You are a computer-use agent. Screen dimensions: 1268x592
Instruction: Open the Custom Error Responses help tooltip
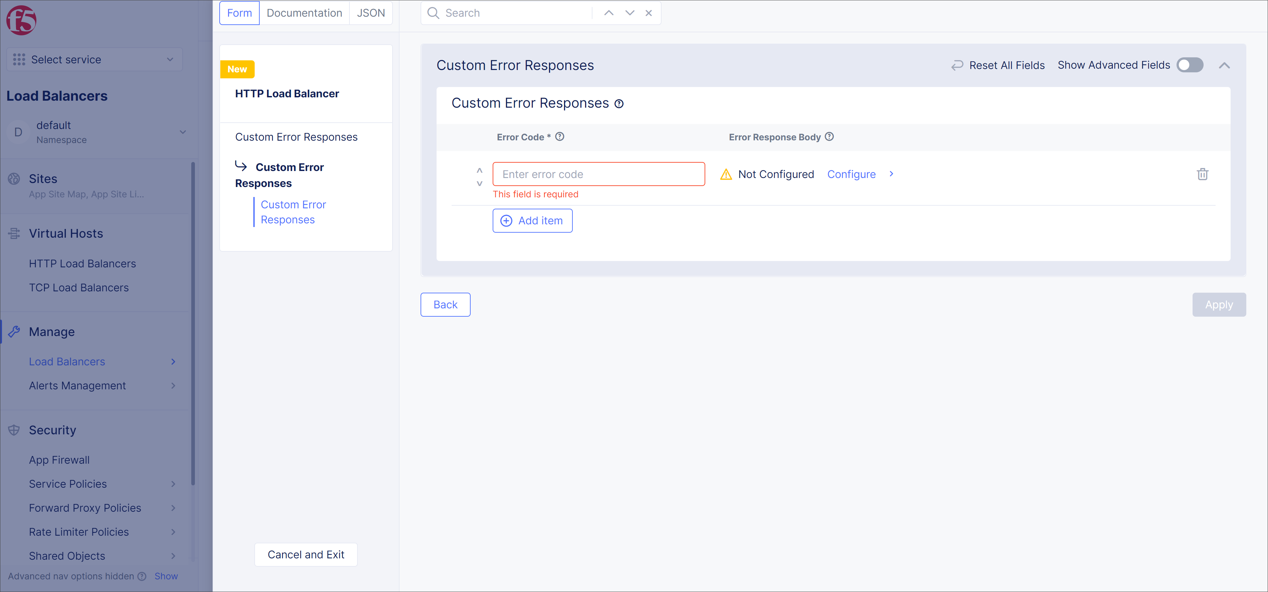pyautogui.click(x=619, y=103)
